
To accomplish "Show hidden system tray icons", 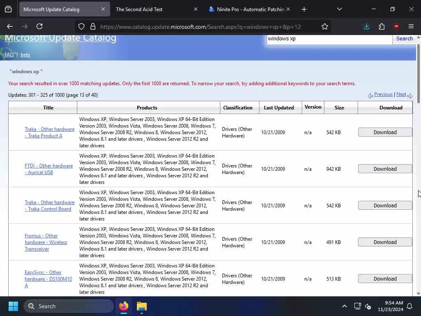I will (345, 306).
